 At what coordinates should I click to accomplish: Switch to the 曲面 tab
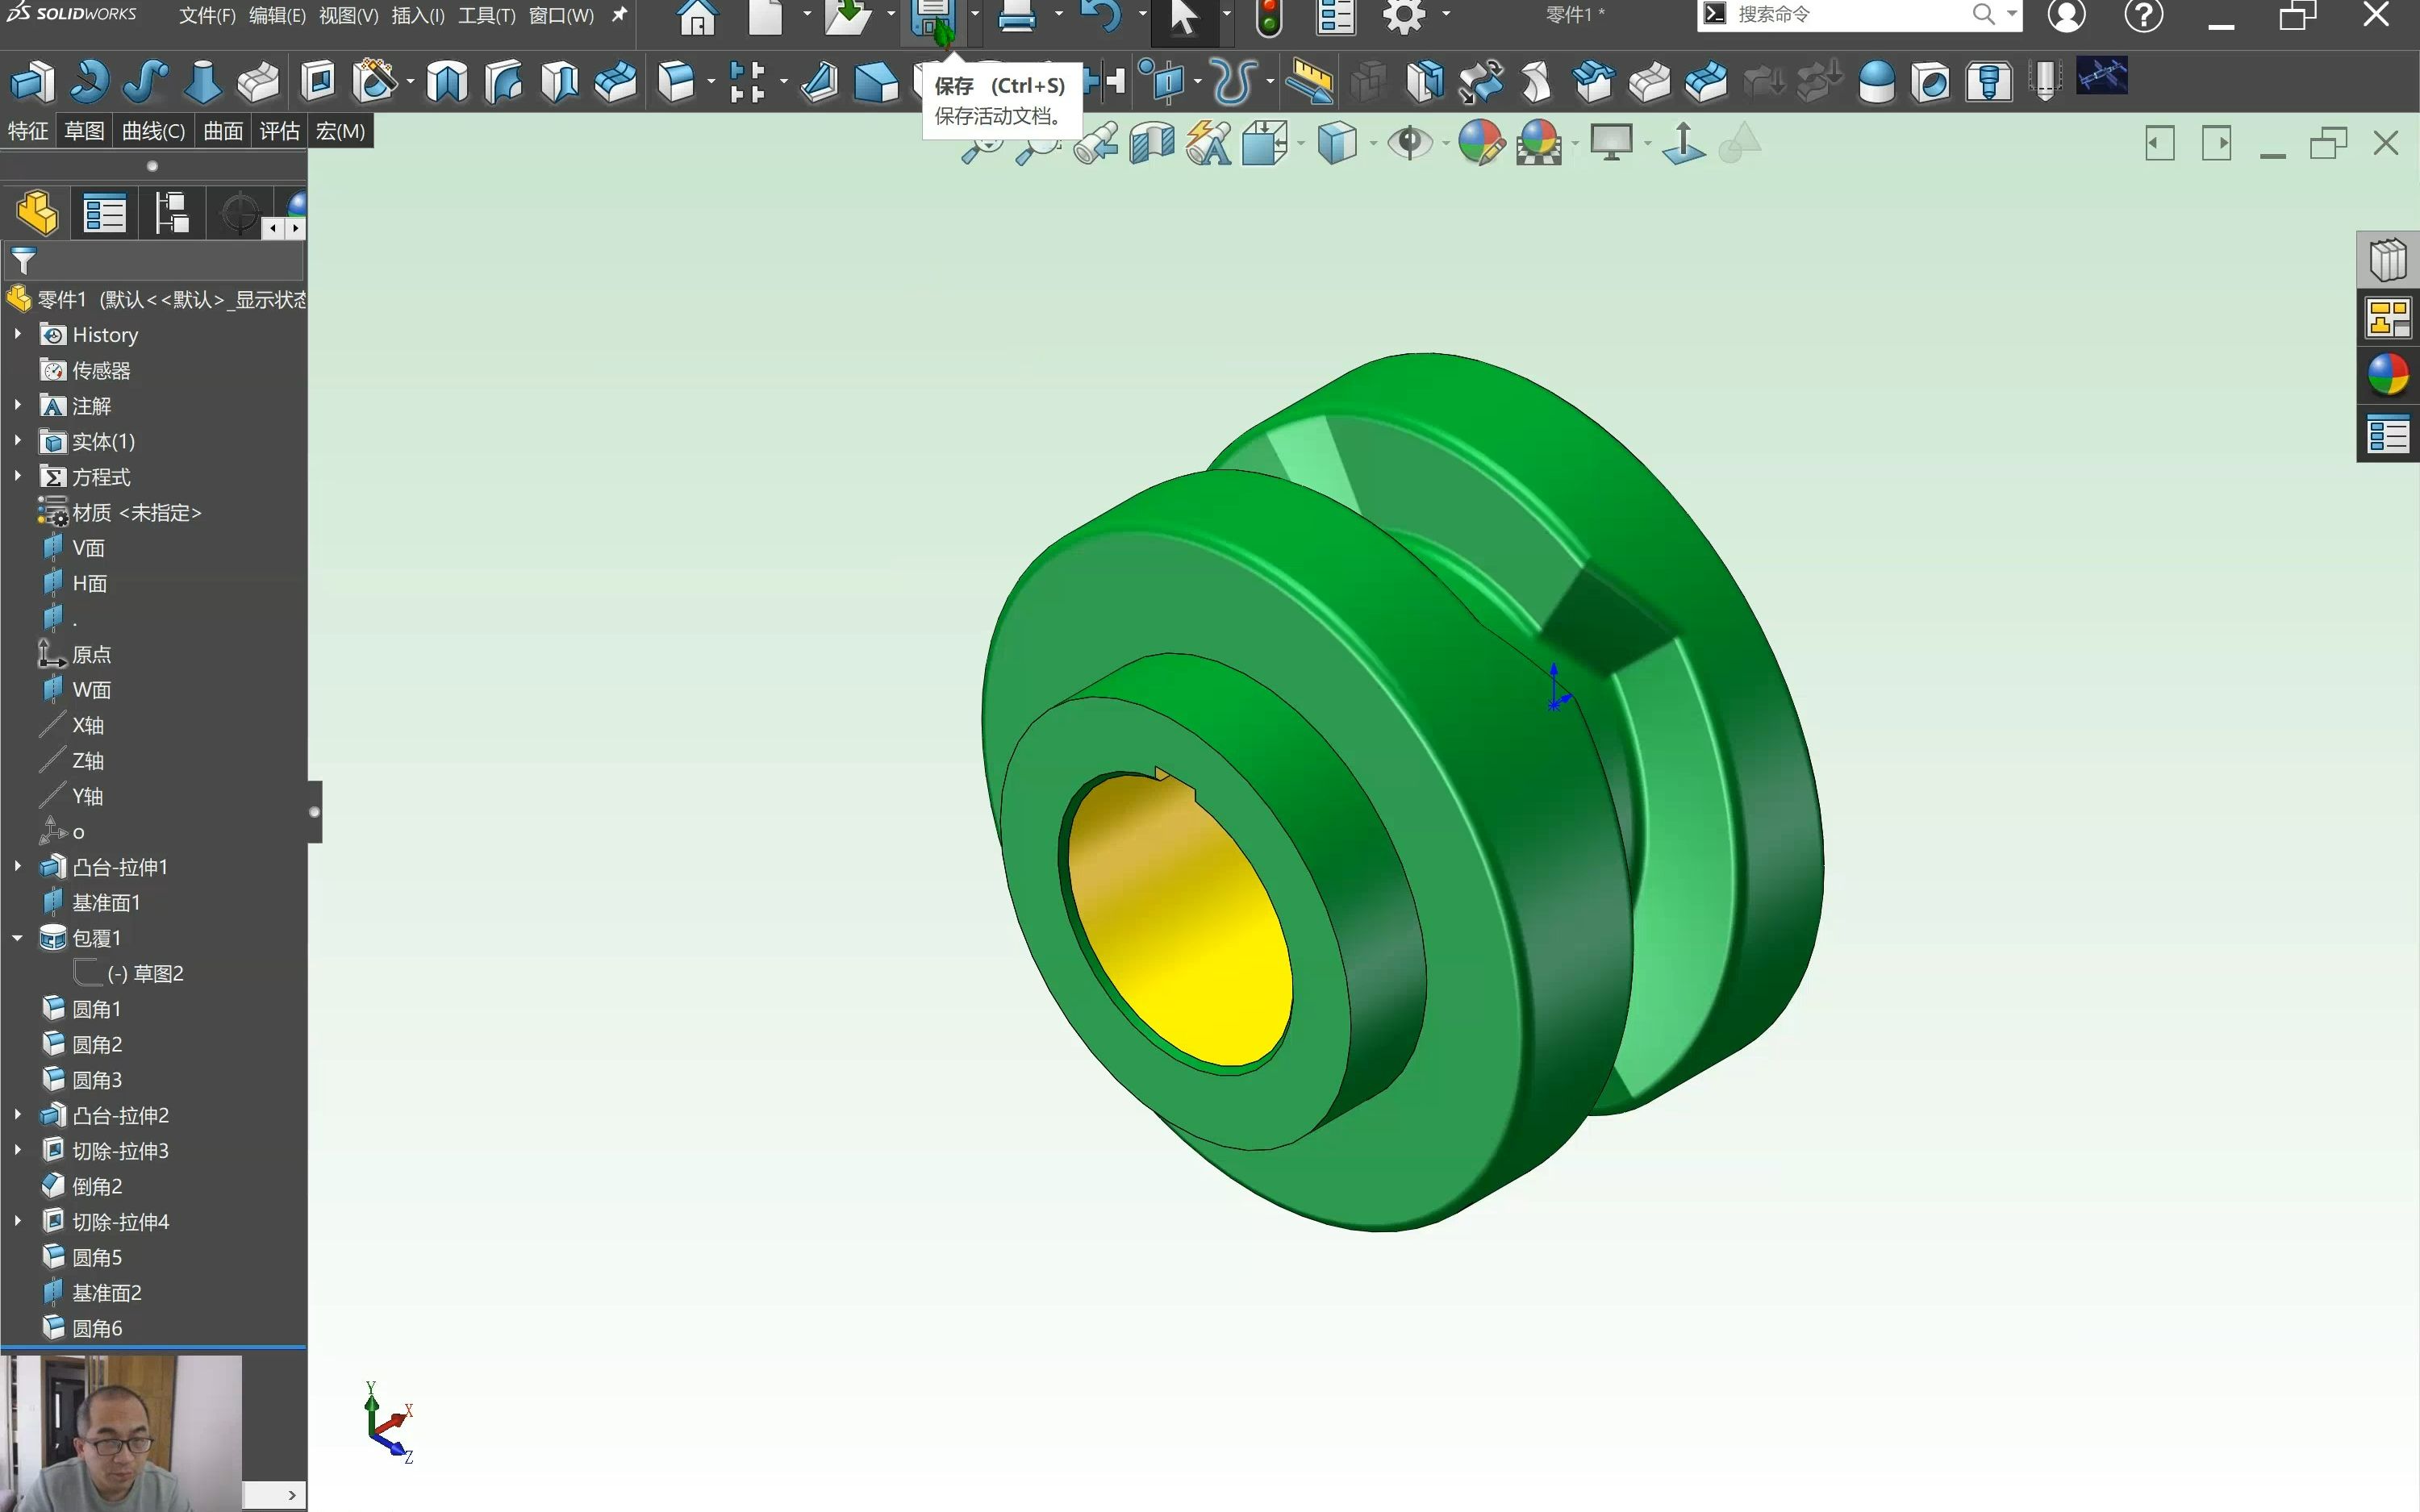tap(223, 131)
